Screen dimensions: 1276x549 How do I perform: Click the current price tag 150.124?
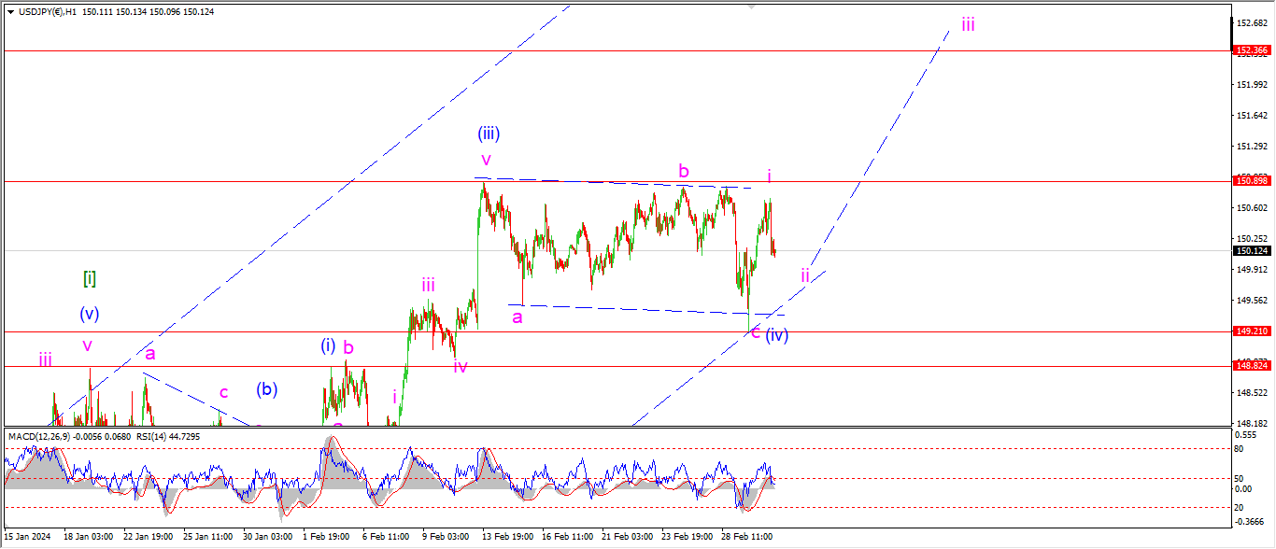point(1252,250)
